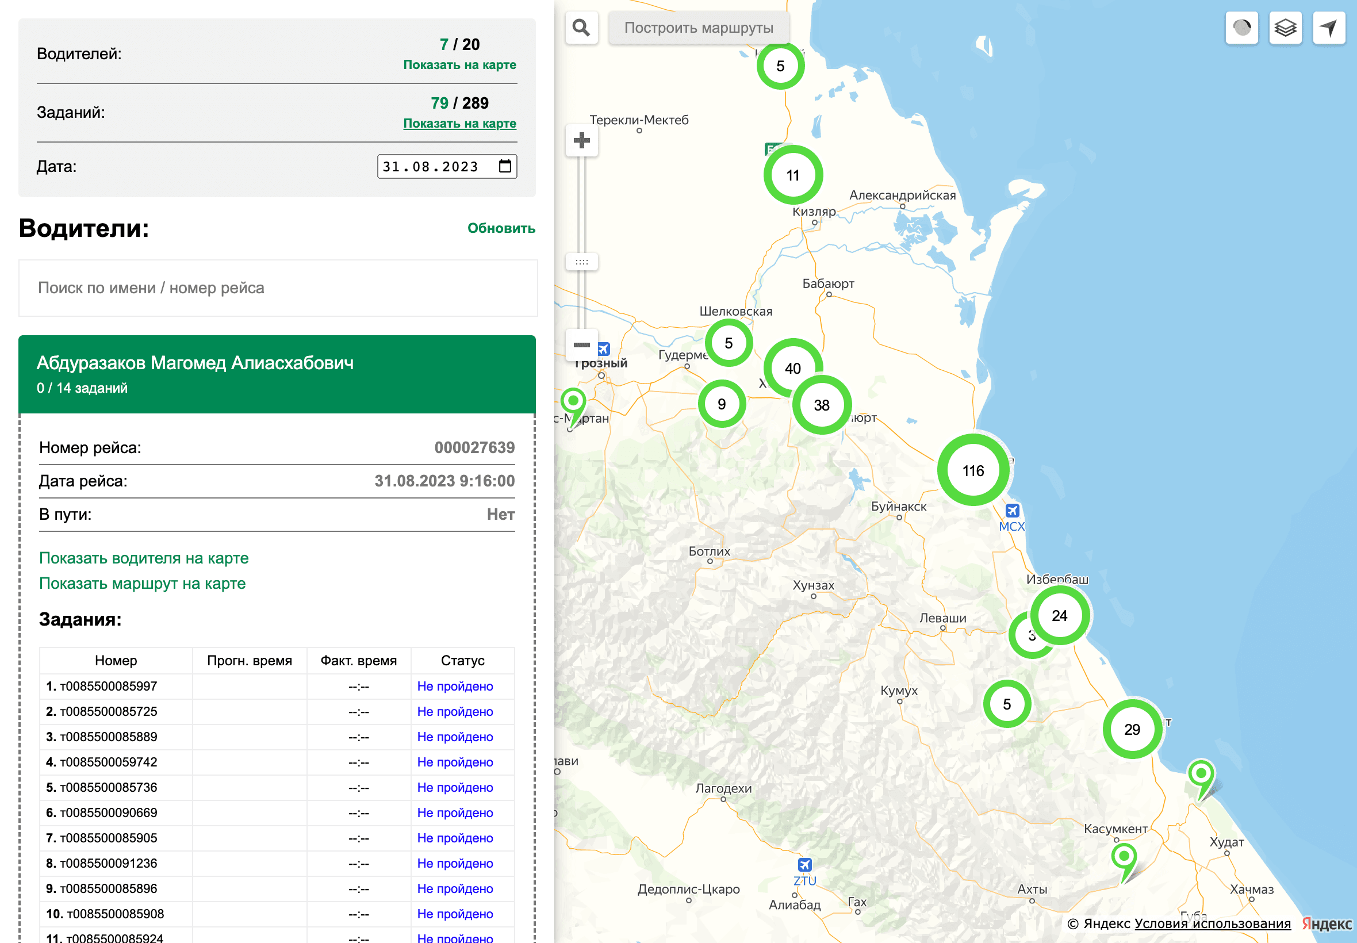Collapse the Абдуразаков driver card
The width and height of the screenshot is (1357, 943).
277,373
